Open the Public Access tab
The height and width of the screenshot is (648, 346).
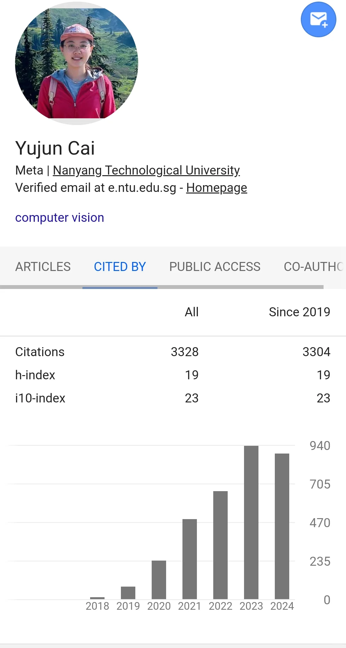pyautogui.click(x=215, y=266)
